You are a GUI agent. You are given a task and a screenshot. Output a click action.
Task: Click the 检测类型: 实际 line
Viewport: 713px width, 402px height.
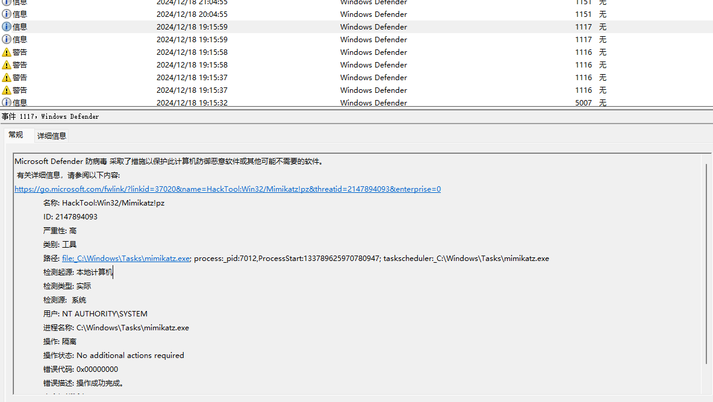click(x=67, y=286)
